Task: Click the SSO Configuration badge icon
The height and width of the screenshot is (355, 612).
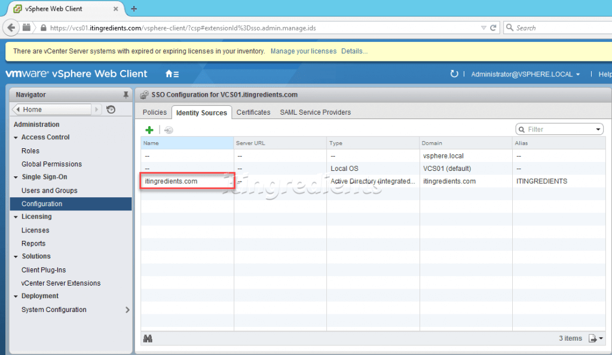Action: 143,94
